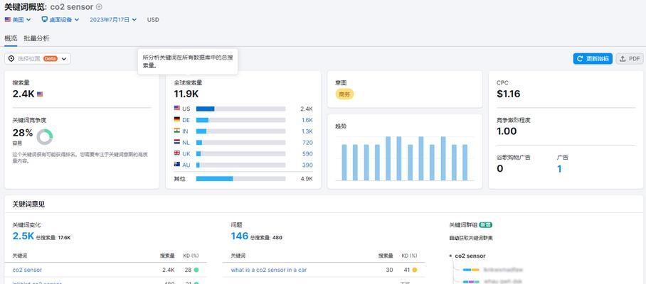646x284 pixels.
Task: Select co2 sensor cluster tree node
Action: (470, 256)
